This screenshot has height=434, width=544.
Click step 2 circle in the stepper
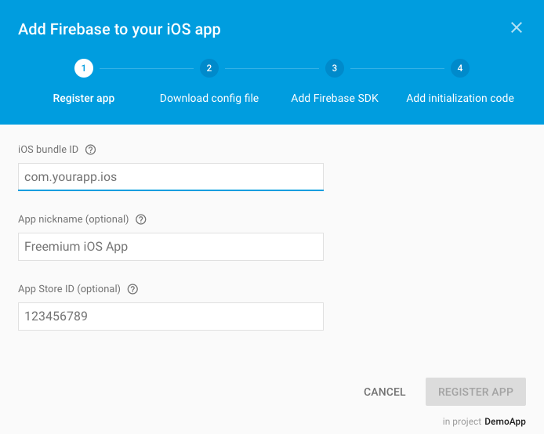(209, 68)
